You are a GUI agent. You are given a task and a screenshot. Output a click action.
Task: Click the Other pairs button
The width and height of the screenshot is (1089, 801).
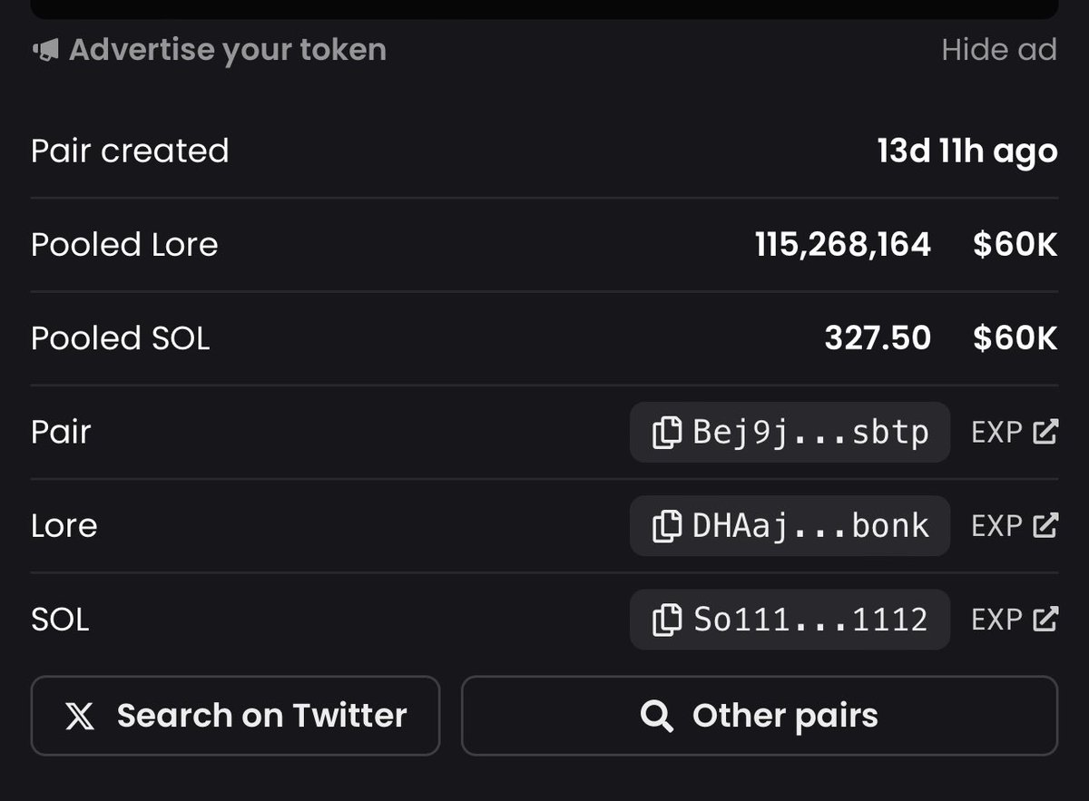pyautogui.click(x=760, y=716)
